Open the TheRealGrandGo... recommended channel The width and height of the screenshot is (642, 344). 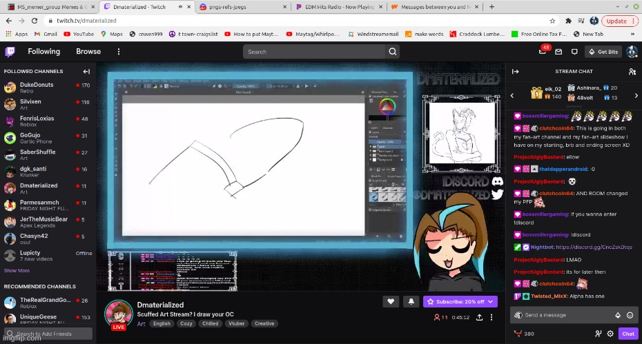48,303
